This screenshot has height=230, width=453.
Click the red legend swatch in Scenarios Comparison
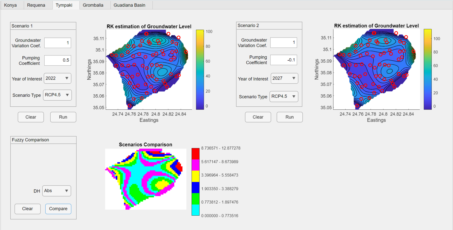coord(196,154)
